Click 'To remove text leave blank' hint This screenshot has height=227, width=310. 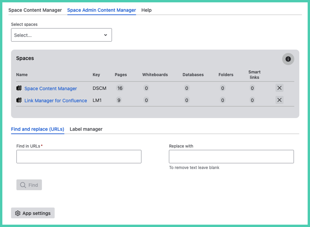click(194, 168)
